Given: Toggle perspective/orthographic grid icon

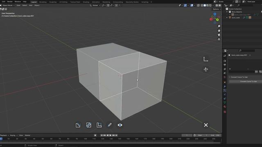Looking at the screenshot, I should coord(219,39).
